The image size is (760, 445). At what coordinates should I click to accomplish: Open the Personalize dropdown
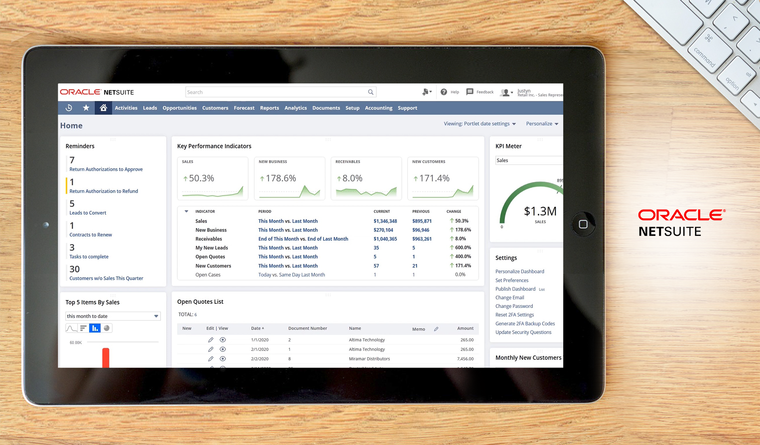point(542,123)
